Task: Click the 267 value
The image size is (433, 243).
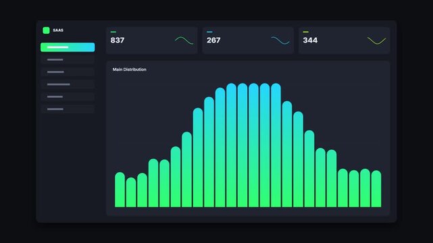Action: click(213, 40)
